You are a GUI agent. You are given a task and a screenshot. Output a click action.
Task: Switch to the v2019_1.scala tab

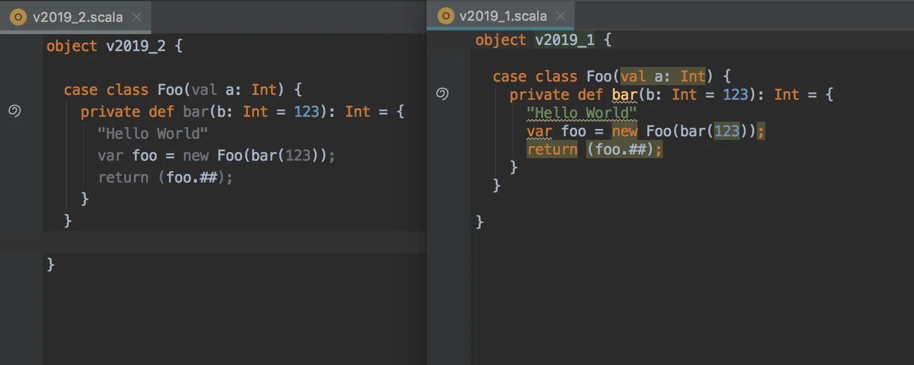pos(500,16)
